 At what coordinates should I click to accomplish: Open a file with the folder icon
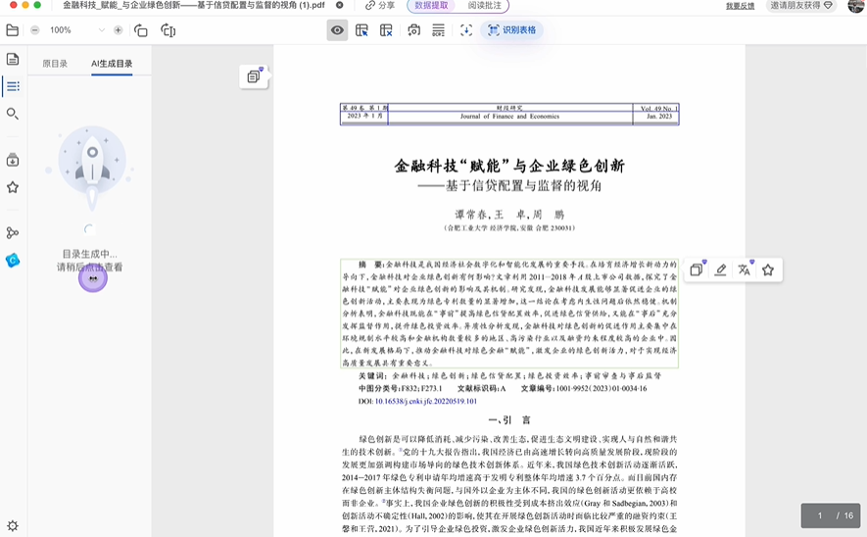pos(12,30)
